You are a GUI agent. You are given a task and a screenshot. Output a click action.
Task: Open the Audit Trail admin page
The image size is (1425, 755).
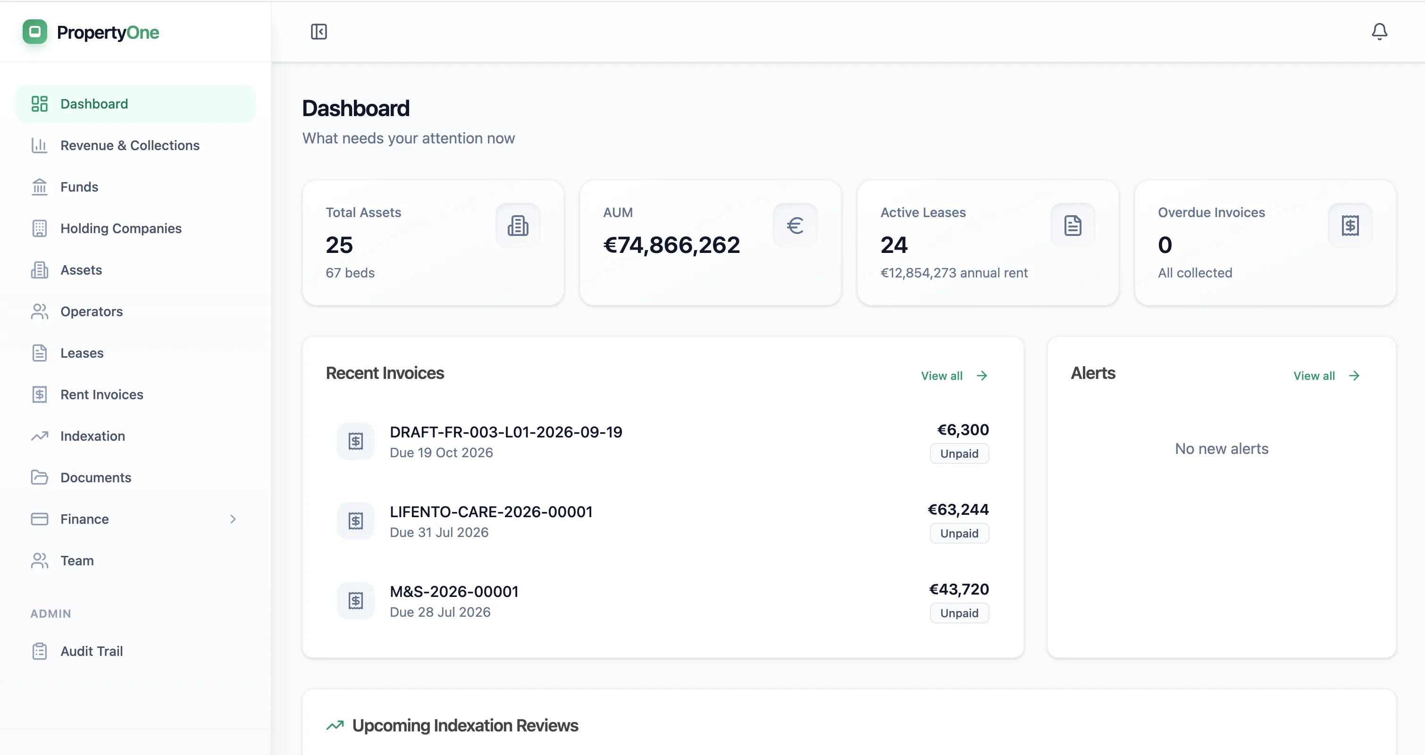pyautogui.click(x=135, y=651)
